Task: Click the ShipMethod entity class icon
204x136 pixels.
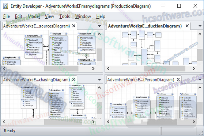Action: coord(70,86)
